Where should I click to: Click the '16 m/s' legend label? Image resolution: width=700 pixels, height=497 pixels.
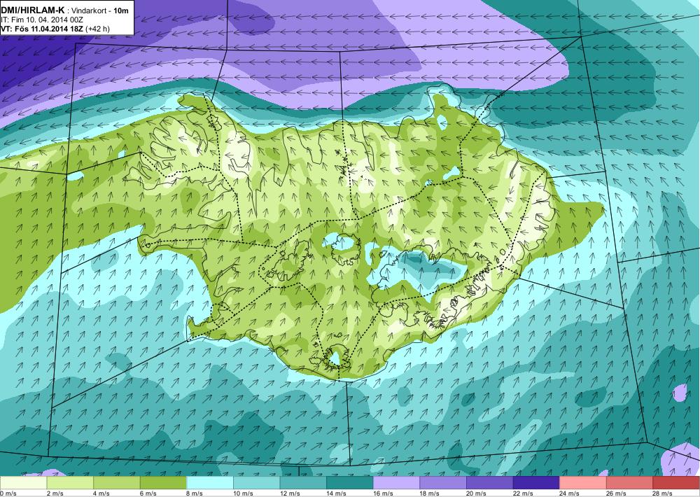[x=383, y=493]
